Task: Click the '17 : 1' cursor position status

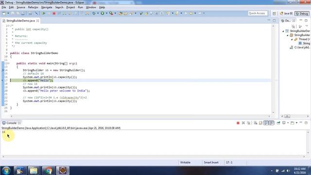Action: tap(229, 162)
